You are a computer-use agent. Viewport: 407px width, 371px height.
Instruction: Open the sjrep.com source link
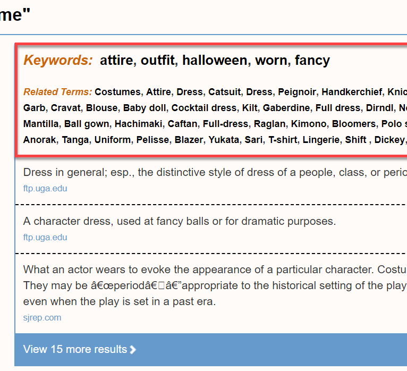point(42,318)
